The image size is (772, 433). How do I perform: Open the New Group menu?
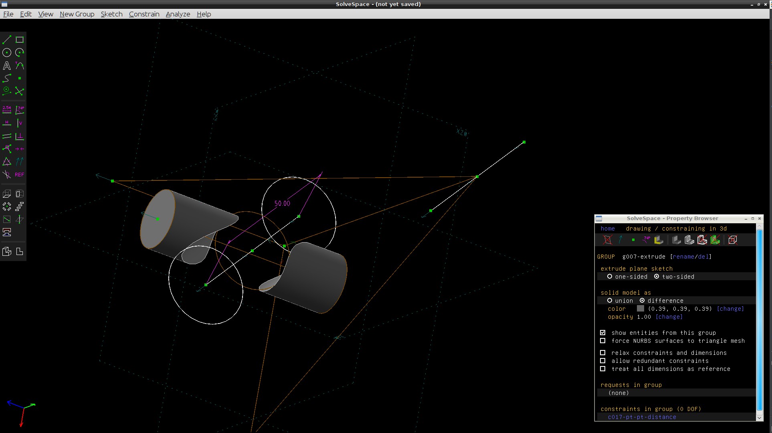tap(77, 14)
